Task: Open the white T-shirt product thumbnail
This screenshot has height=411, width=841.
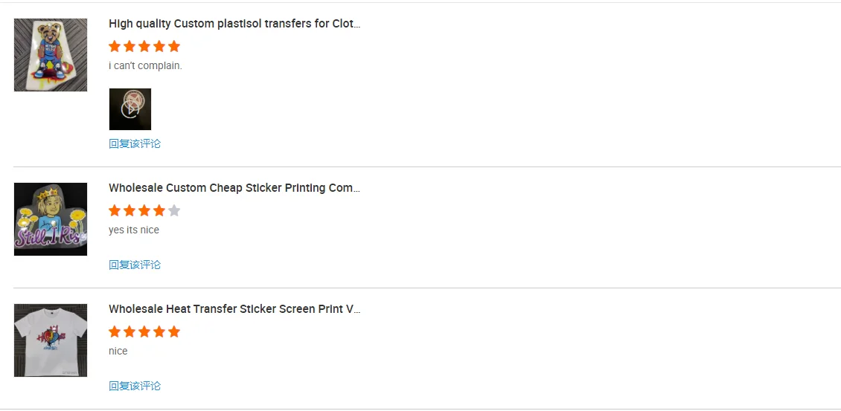Action: coord(51,340)
